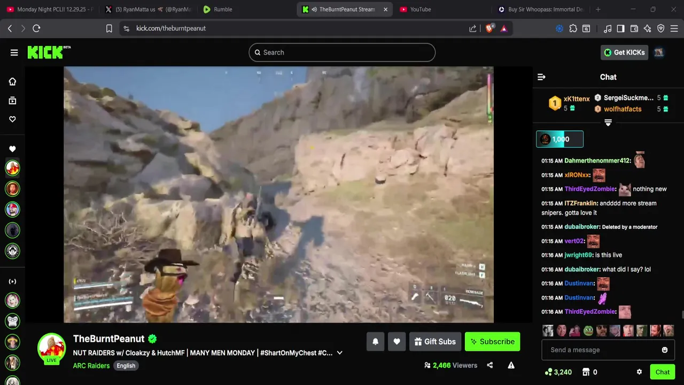
Task: Open chat settings gear icon
Action: click(639, 372)
